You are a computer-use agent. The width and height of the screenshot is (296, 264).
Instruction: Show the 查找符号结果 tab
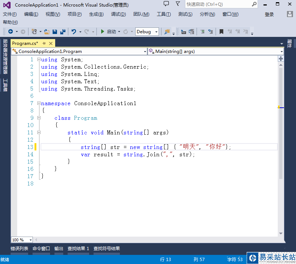[x=107, y=249]
